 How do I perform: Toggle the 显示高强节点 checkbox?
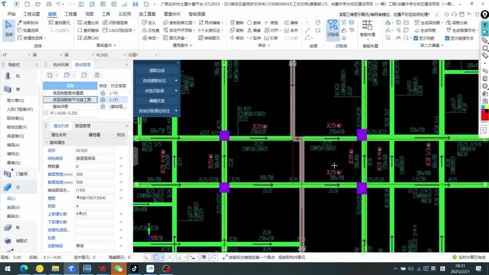(x=447, y=38)
